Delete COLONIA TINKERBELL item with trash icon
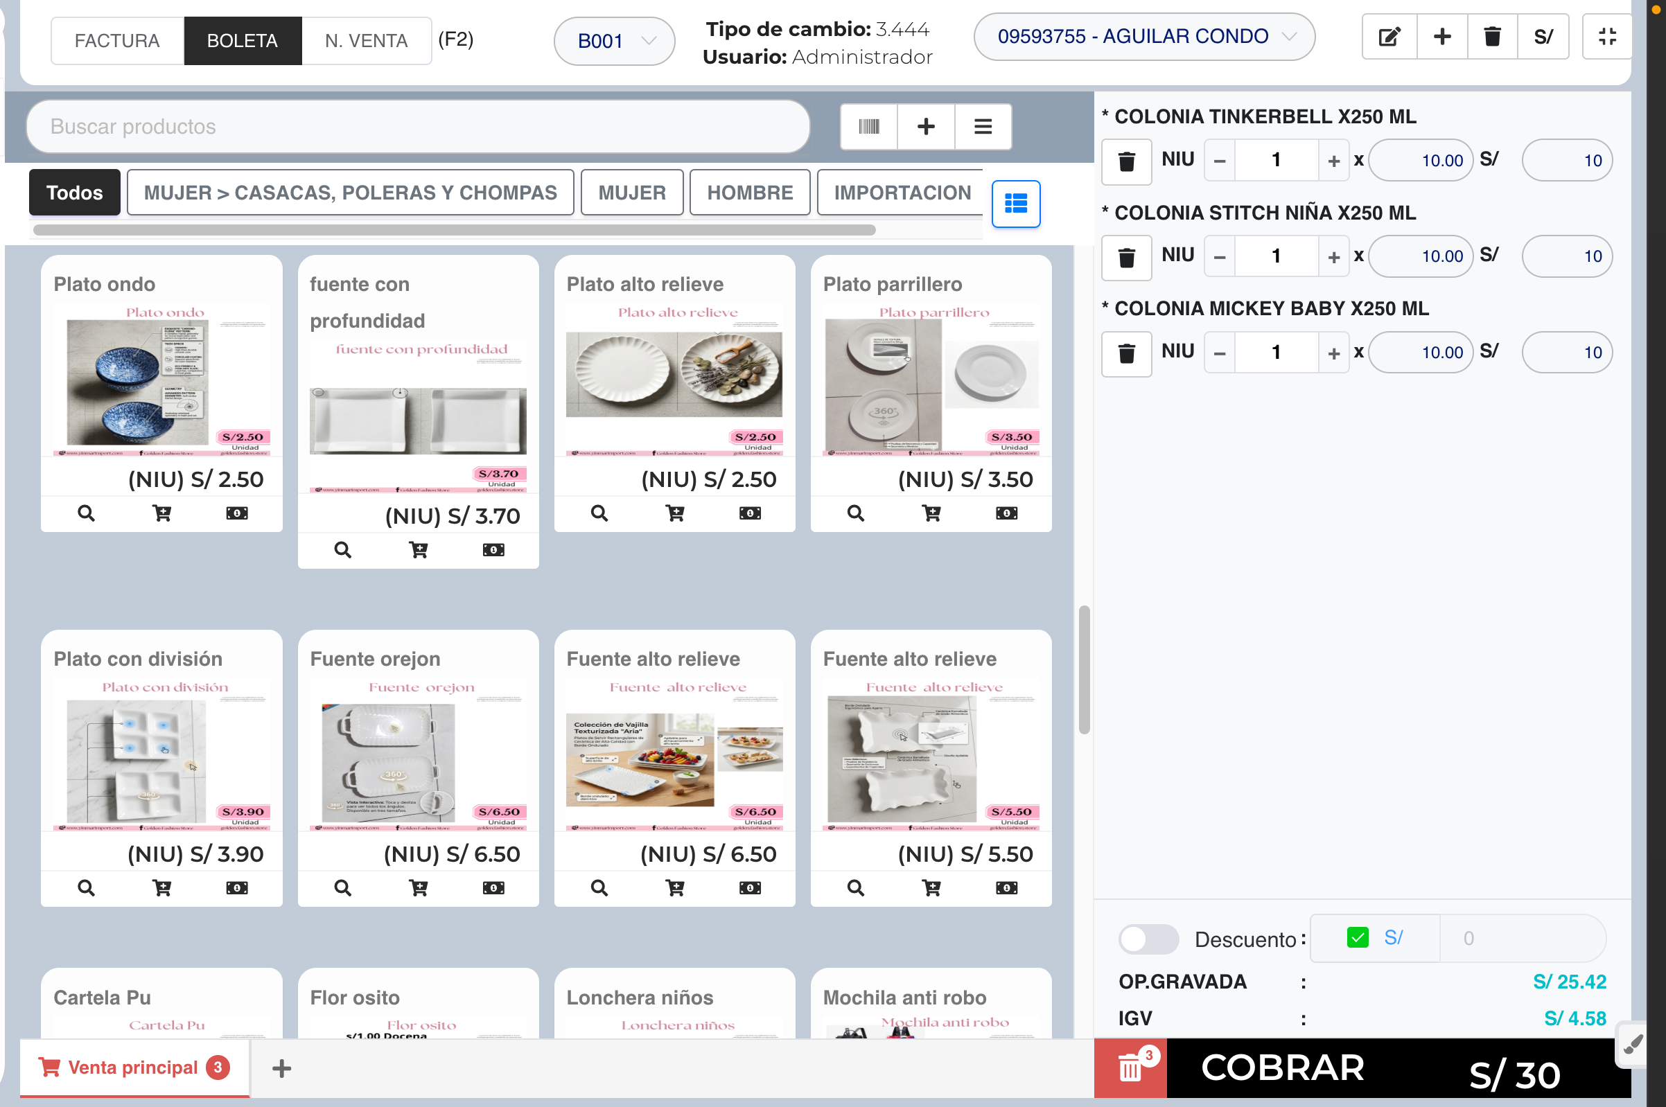This screenshot has height=1107, width=1666. point(1125,161)
